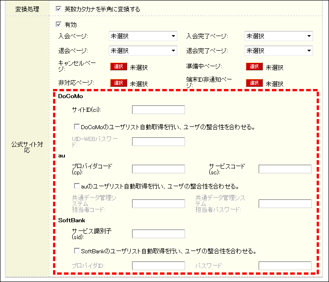329x282 pixels.
Task: Click the 公式サイト対応 row label
Action: 27,147
